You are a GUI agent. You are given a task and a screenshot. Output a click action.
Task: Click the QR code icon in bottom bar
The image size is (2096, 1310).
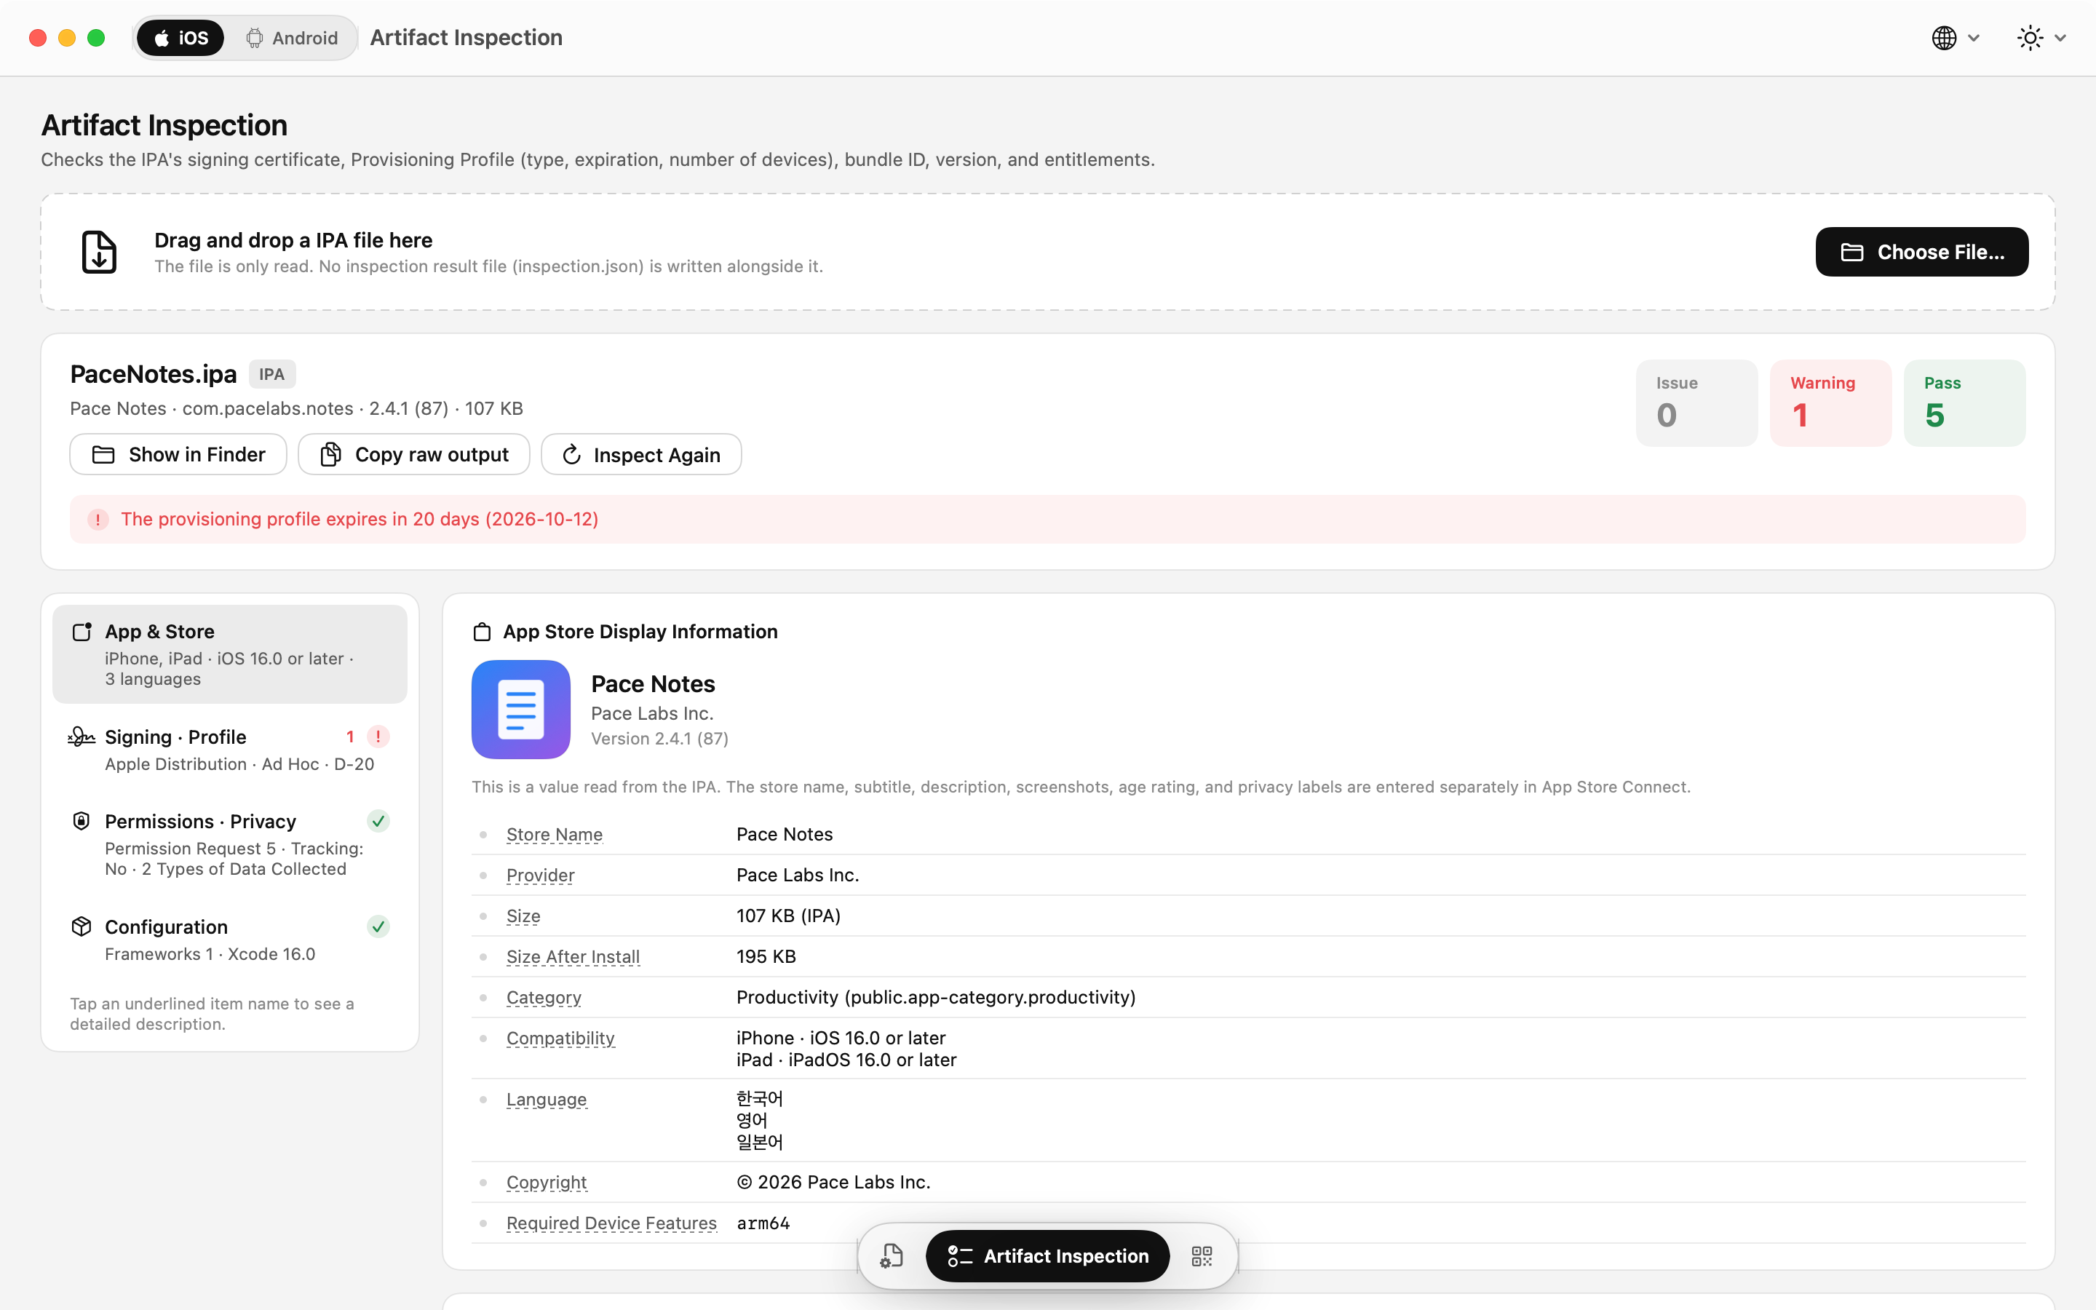coord(1202,1256)
